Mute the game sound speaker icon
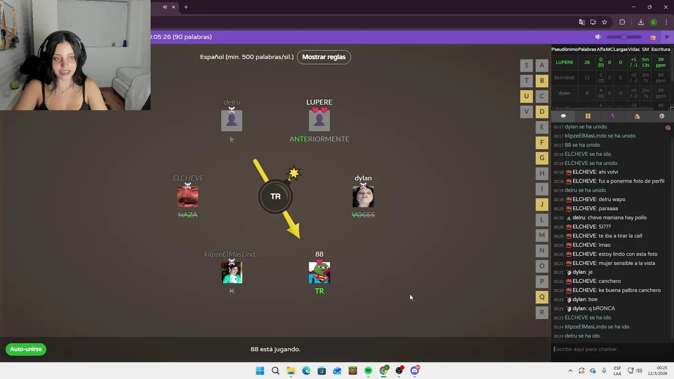This screenshot has height=379, width=674. [x=598, y=37]
